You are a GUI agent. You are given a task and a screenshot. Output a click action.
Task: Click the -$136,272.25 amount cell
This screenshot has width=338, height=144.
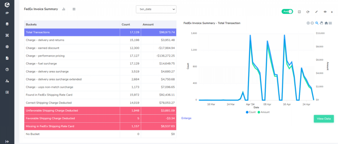(159, 56)
